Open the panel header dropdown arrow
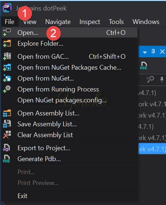Viewport: 166px width, 205px height. 145,52
